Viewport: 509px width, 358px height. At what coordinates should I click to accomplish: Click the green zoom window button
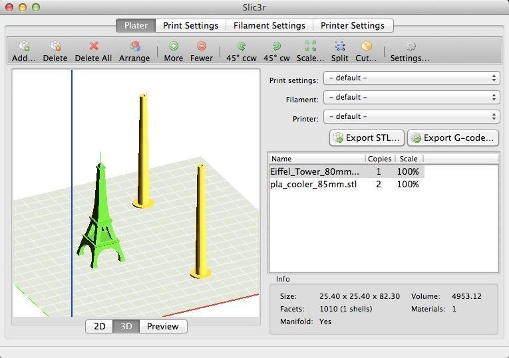pos(36,7)
